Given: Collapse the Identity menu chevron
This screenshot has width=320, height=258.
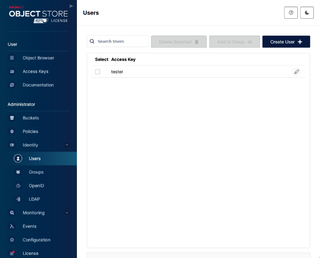Looking at the screenshot, I should [67, 145].
